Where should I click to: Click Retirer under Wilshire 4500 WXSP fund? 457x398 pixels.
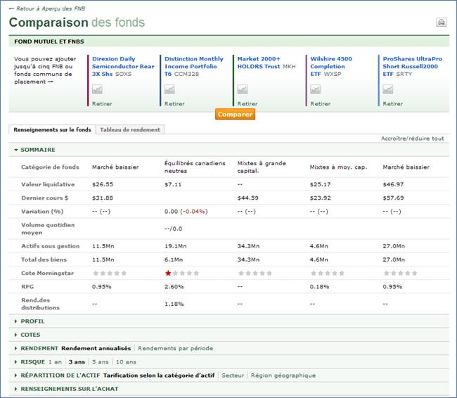tap(321, 104)
